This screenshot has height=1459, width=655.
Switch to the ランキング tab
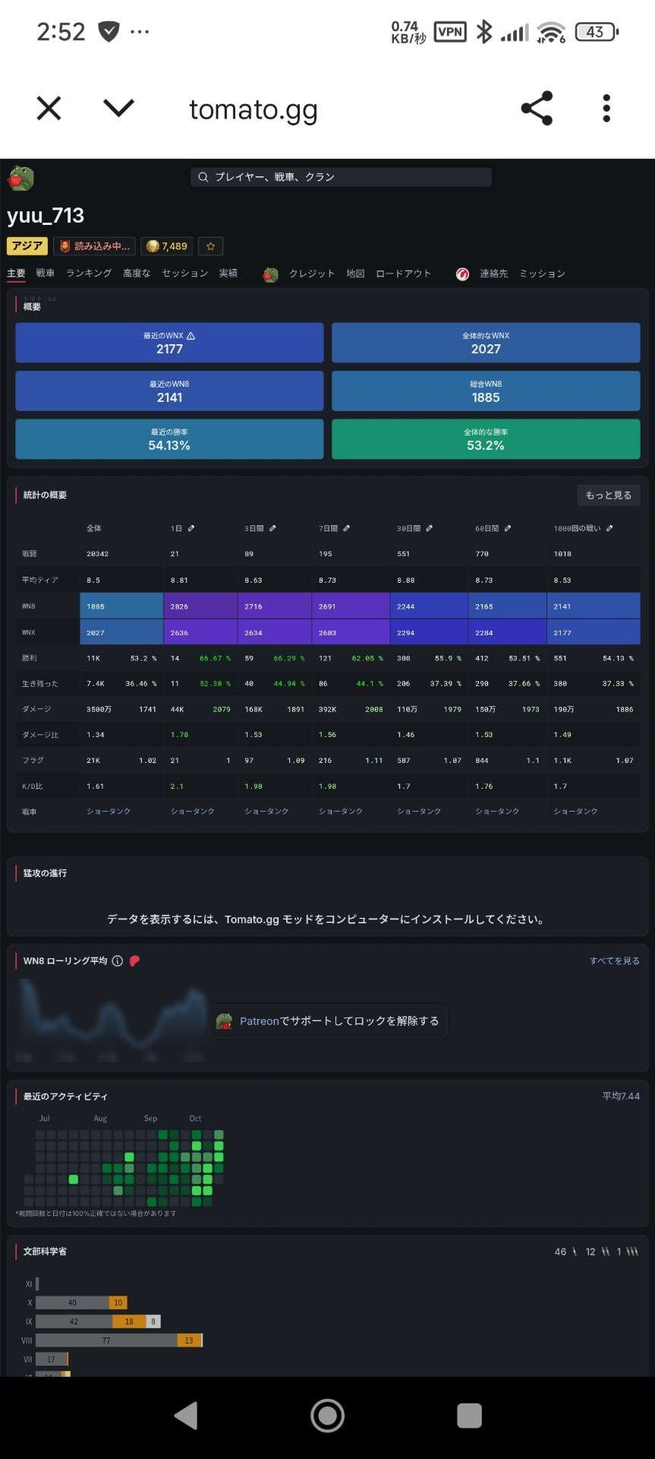coord(89,274)
